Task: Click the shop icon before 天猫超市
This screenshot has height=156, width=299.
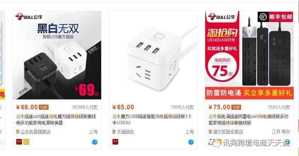Action: point(114,131)
